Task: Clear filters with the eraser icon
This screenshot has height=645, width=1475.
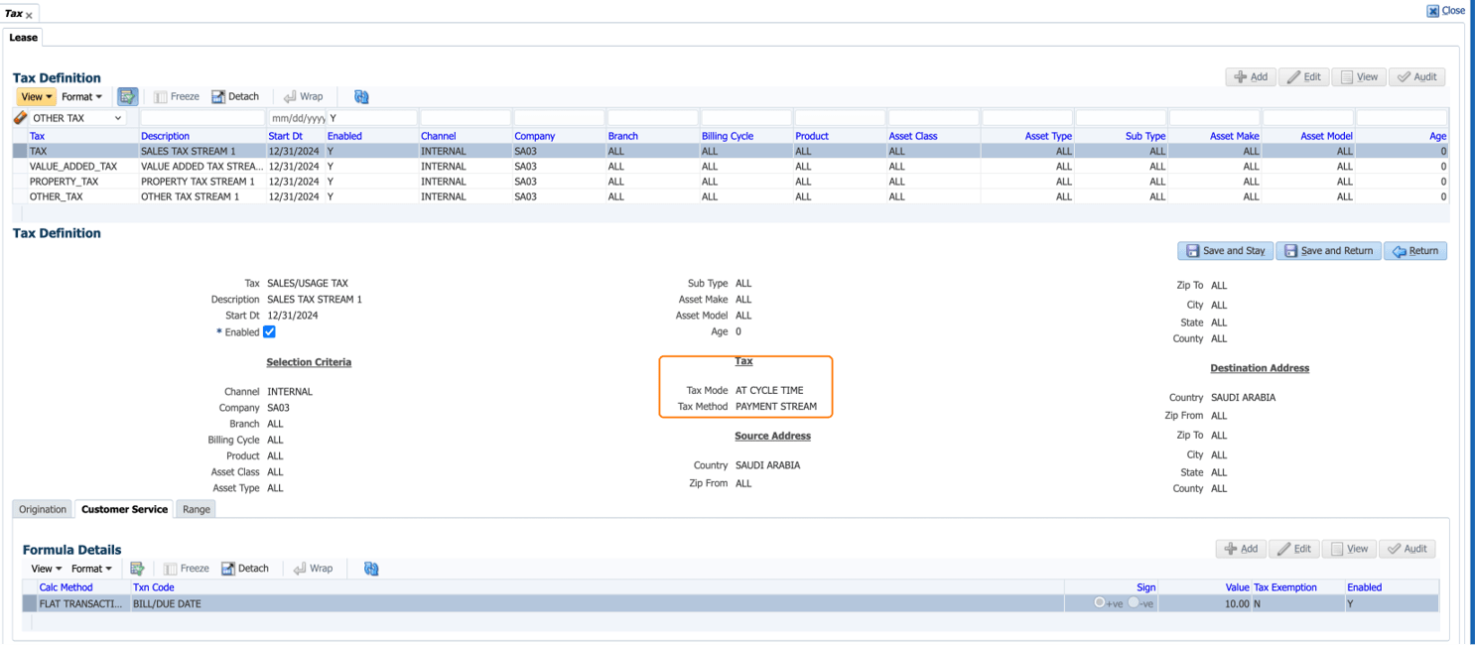Action: pos(20,118)
